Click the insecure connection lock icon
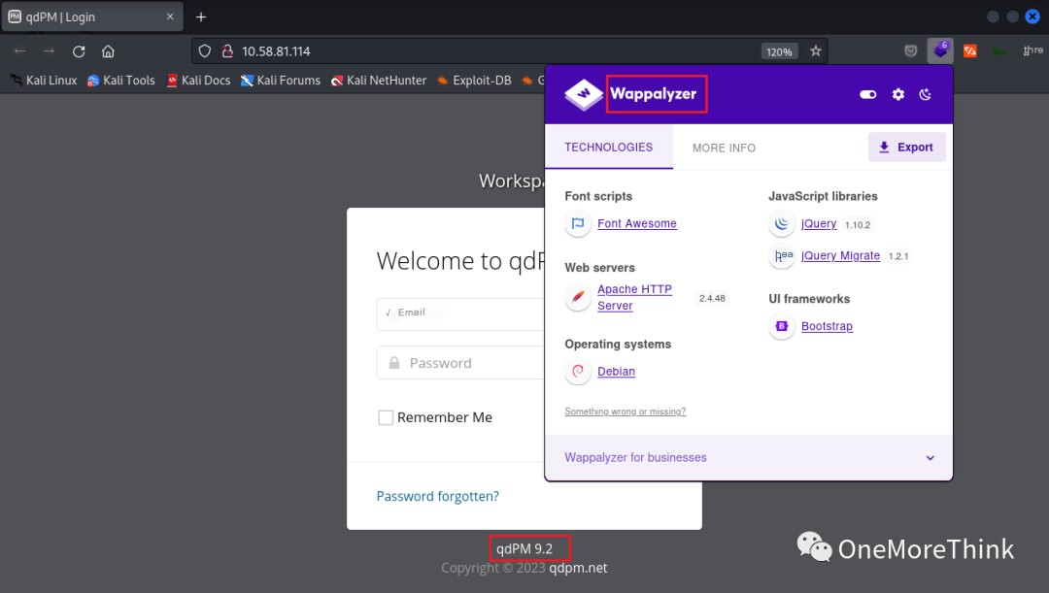This screenshot has width=1049, height=593. [x=227, y=51]
